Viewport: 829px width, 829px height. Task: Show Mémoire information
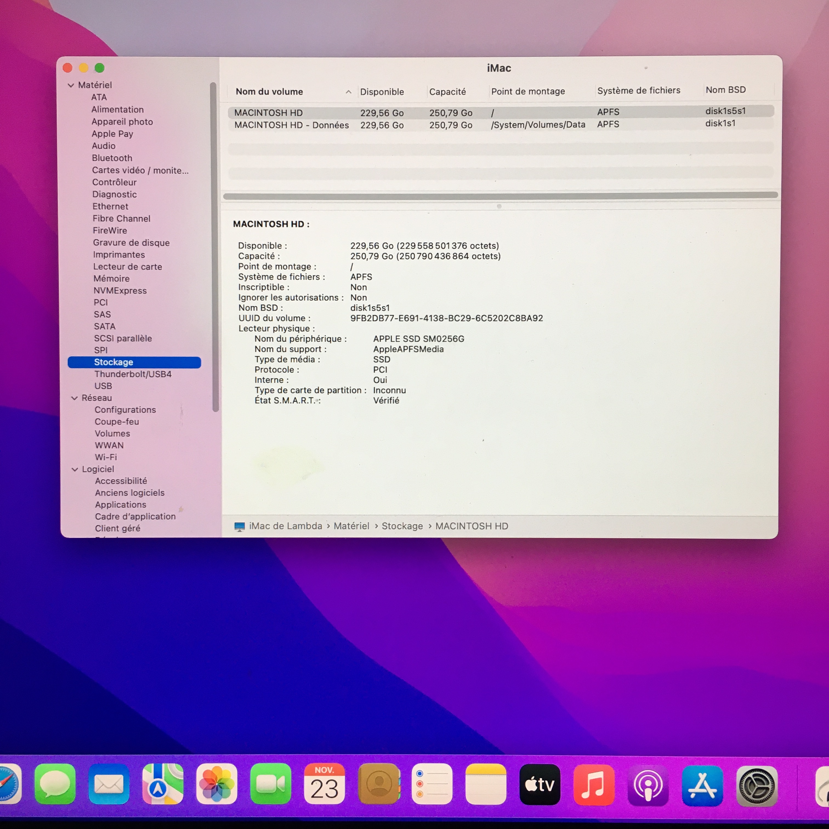(112, 279)
